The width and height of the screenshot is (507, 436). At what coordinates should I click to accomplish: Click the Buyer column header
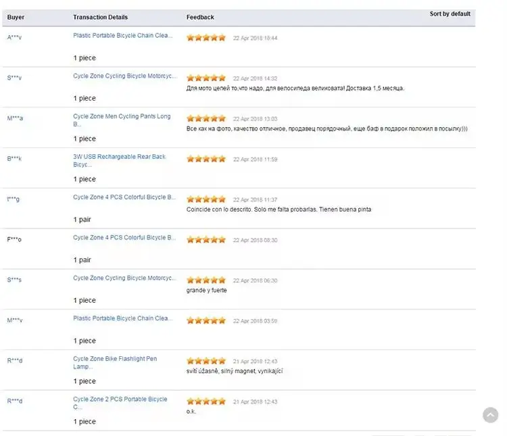coord(16,17)
